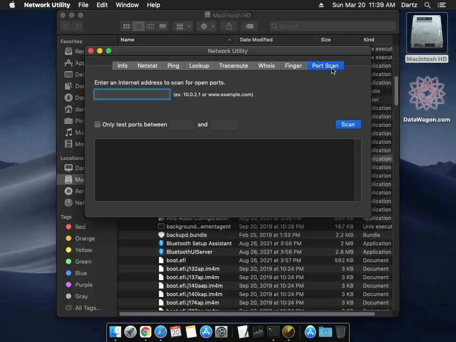Click Name column sort arrow in Finder
Screen dimensions: 456x342
coord(229,40)
